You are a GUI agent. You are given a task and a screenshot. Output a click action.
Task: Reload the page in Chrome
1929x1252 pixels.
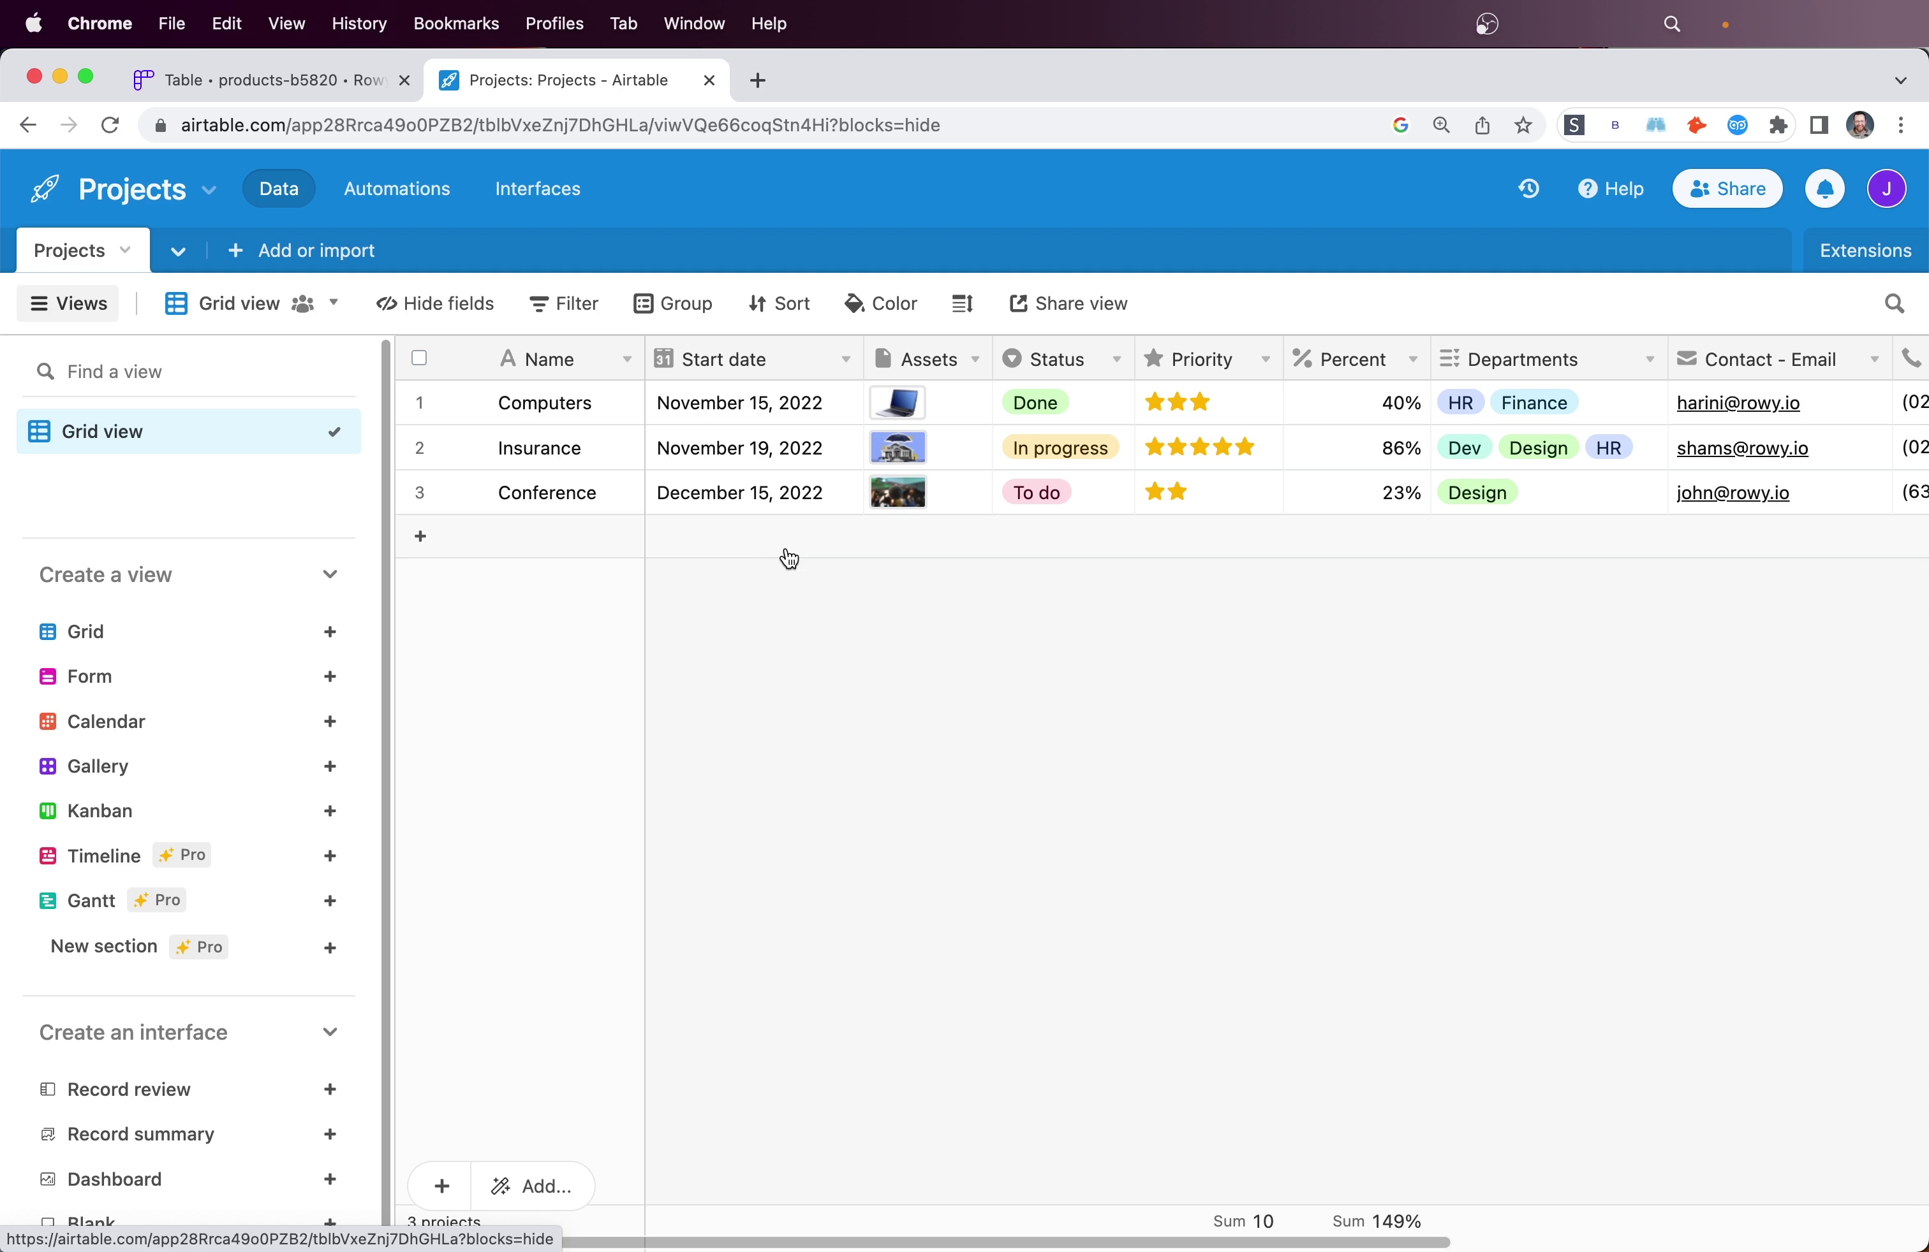(x=110, y=126)
